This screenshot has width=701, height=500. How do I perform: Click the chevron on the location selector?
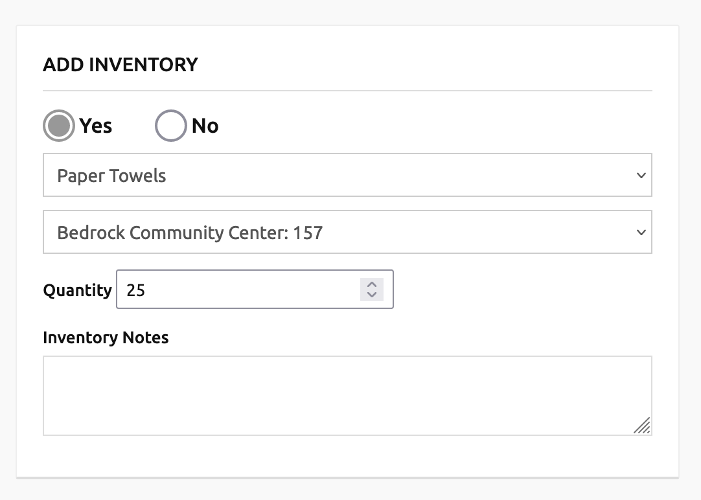coord(641,232)
